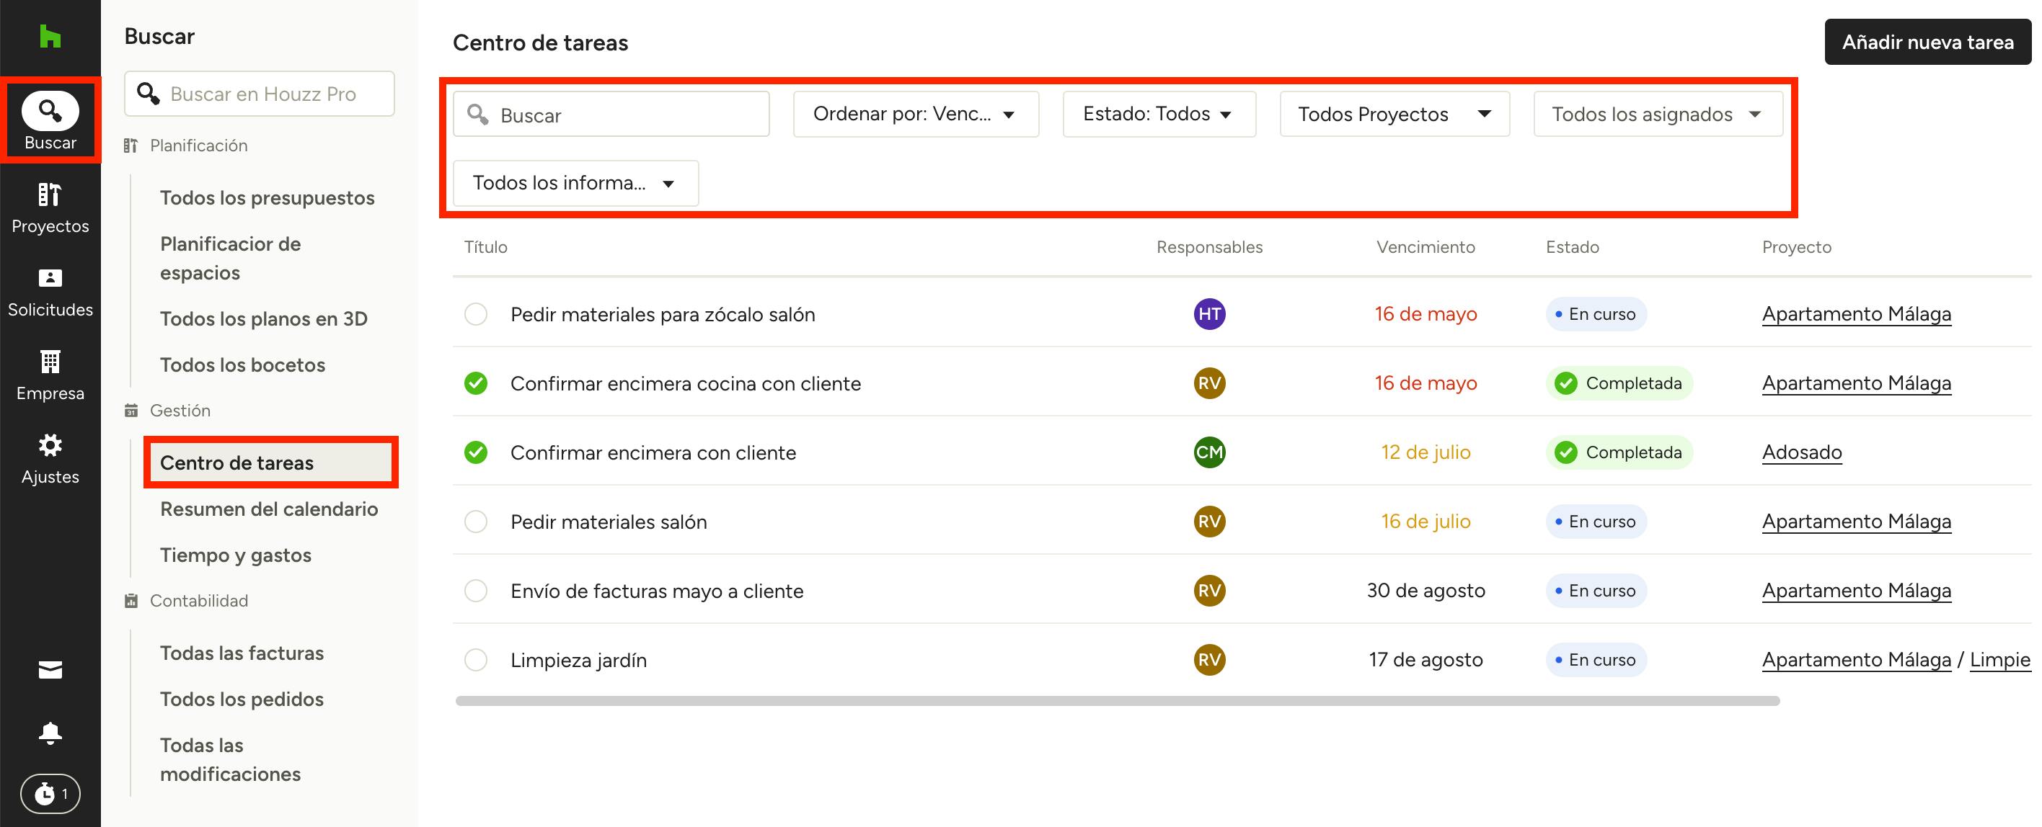Uncheck 'Confirmar encimera cocina con cliente' task
The image size is (2042, 827).
(x=476, y=383)
